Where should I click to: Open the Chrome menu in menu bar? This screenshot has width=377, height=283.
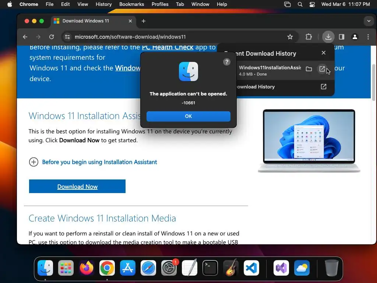[29, 4]
